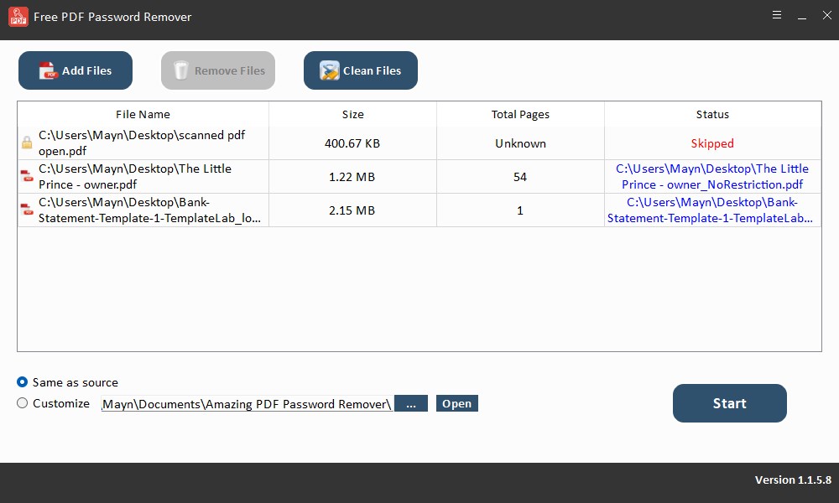Click the PDF icon of The Little Prince row
Viewport: 839px width, 503px height.
coord(27,176)
